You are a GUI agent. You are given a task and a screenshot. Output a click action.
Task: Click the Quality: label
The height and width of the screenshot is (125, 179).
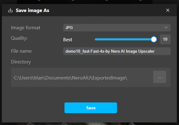click(19, 38)
